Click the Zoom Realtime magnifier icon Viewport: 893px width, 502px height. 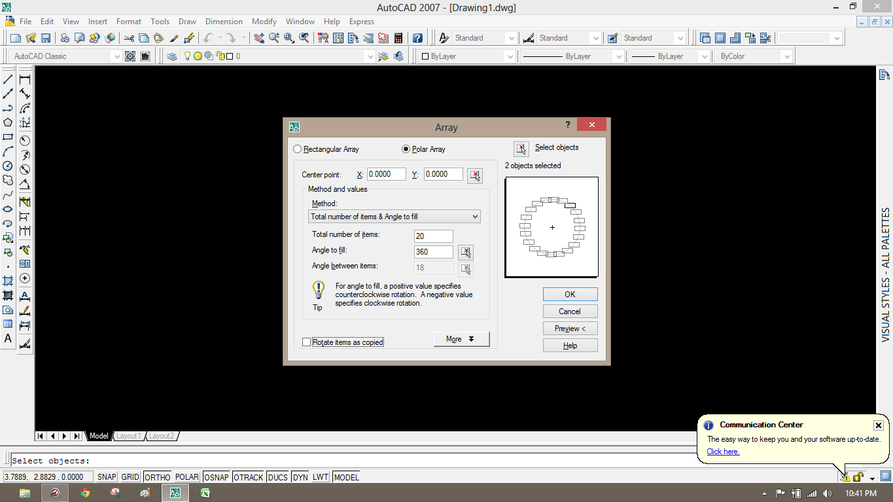click(x=274, y=38)
